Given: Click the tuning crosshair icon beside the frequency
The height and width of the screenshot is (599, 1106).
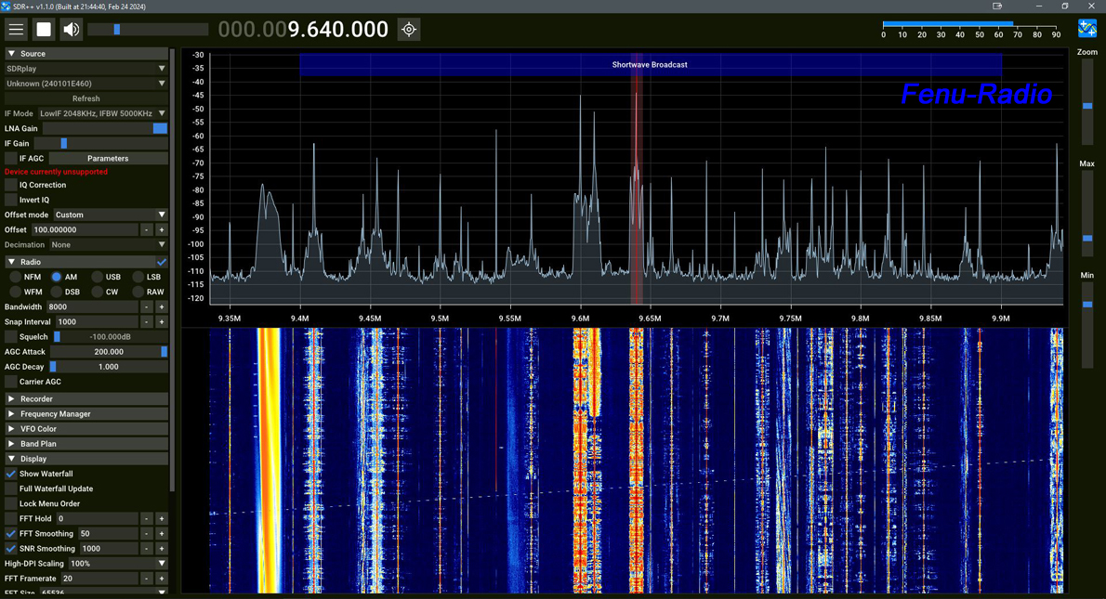Looking at the screenshot, I should pos(407,29).
